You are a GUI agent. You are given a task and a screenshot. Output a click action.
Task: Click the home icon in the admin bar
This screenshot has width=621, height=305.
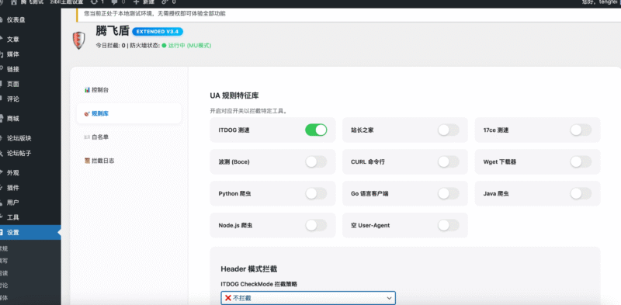click(x=14, y=2)
